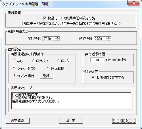Select the コマンド実行 radio button

tap(14, 76)
